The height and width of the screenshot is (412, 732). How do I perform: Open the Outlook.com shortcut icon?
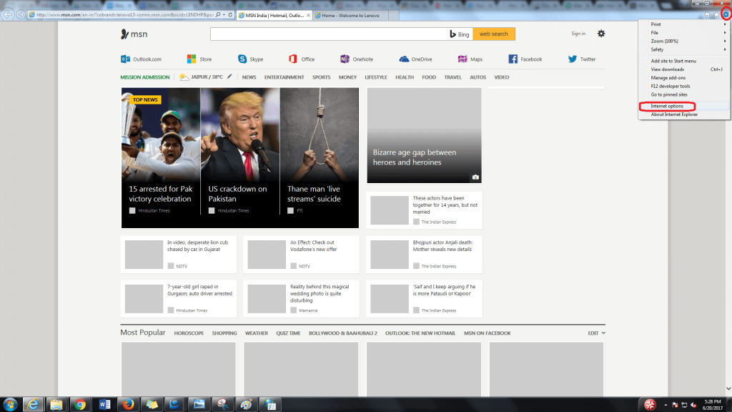126,59
